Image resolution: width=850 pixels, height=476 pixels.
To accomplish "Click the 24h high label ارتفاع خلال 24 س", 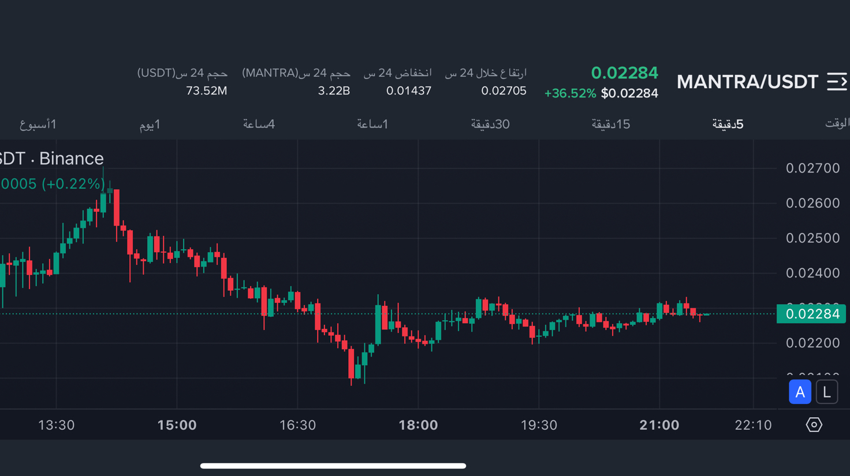I will [486, 73].
